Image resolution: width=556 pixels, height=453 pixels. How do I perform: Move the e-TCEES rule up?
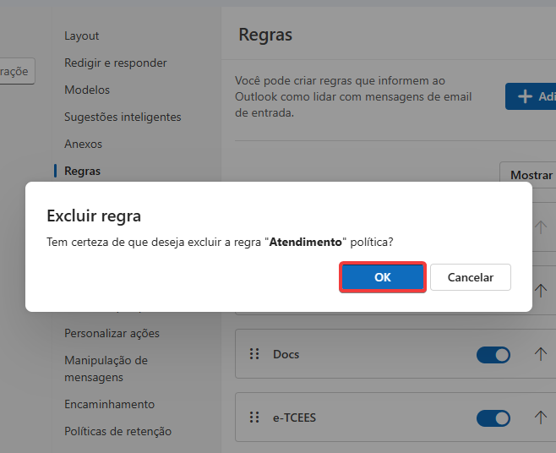pos(541,418)
